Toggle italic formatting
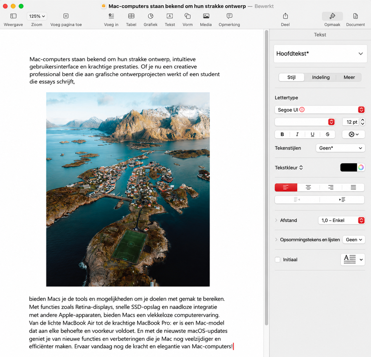 pyautogui.click(x=297, y=134)
